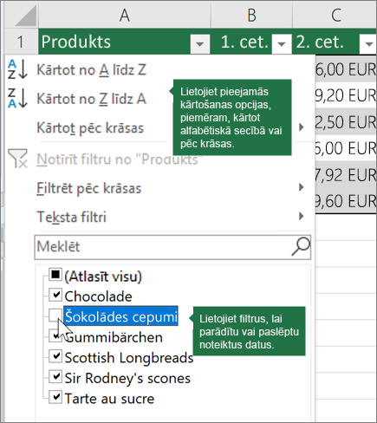Expand the Filtrēt pēc krāsas submenu arrow
This screenshot has width=377, height=423.
click(x=302, y=187)
